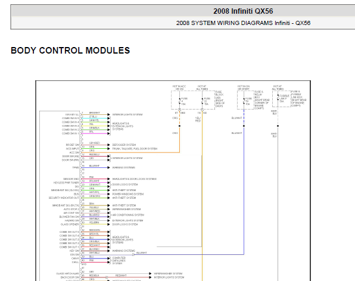Click the 'AIR CONDITIONING SYSTEM' reference
This screenshot has height=281, width=355.
128,215
